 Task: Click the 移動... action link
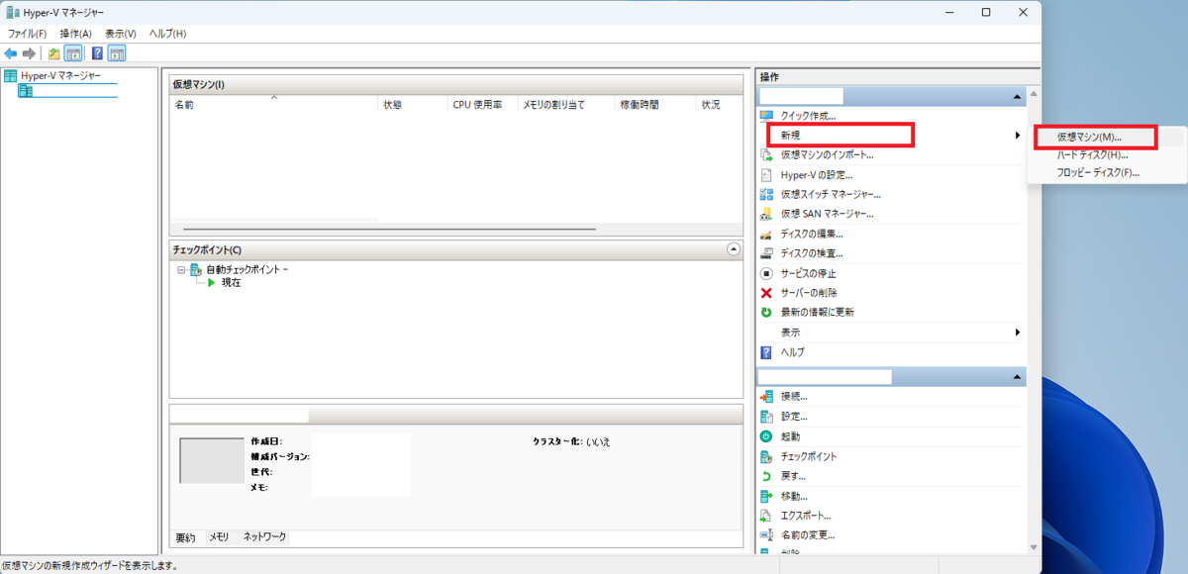pos(794,496)
